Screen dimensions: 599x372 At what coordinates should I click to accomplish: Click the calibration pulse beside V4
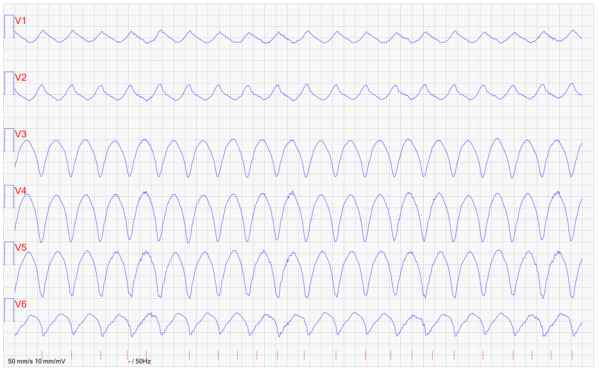click(x=9, y=197)
